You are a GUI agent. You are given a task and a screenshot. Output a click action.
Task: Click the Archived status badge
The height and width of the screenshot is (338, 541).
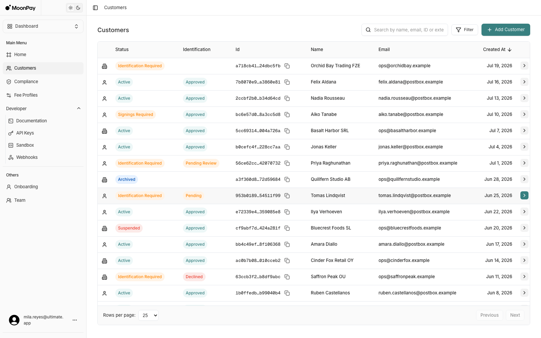(x=126, y=179)
